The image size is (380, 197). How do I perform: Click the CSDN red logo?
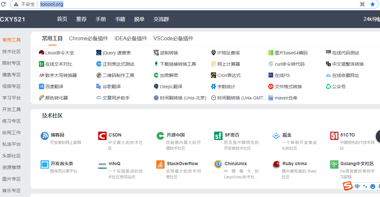pyautogui.click(x=102, y=136)
